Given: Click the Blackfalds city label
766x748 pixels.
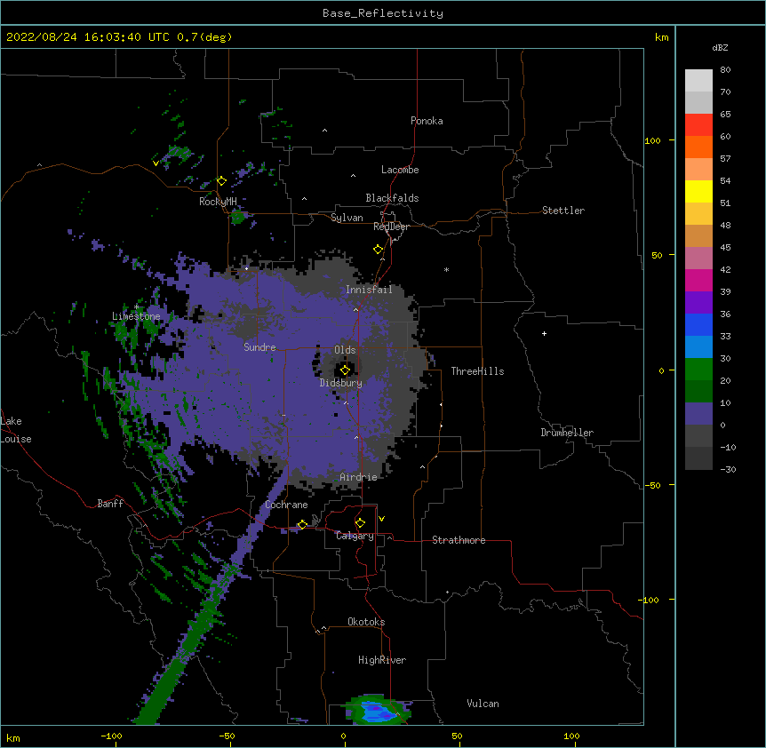Looking at the screenshot, I should pyautogui.click(x=392, y=198).
